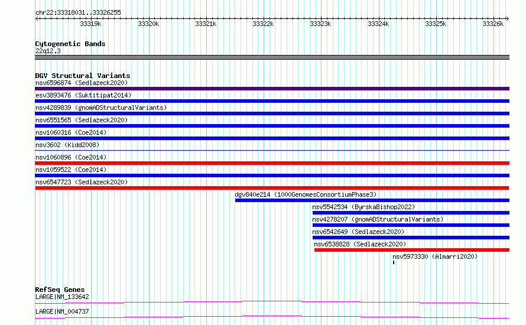Viewport: 526px width, 325px height.
Task: Click the RefSeq Genes track title
Action: click(x=60, y=290)
